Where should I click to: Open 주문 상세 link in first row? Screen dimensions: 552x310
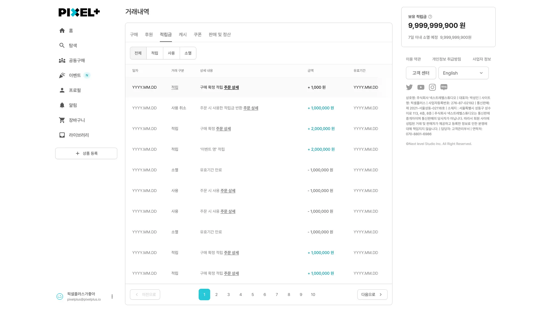tap(231, 87)
